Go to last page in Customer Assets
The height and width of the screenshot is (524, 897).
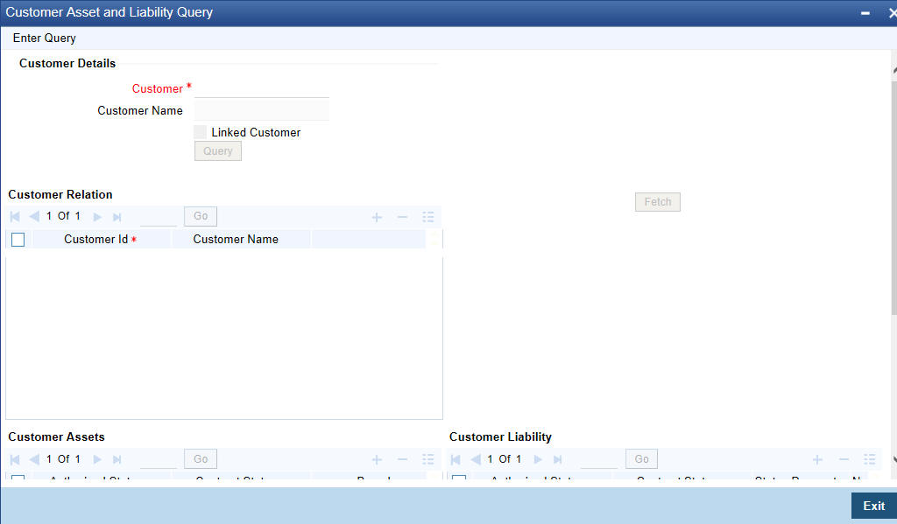[x=117, y=459]
